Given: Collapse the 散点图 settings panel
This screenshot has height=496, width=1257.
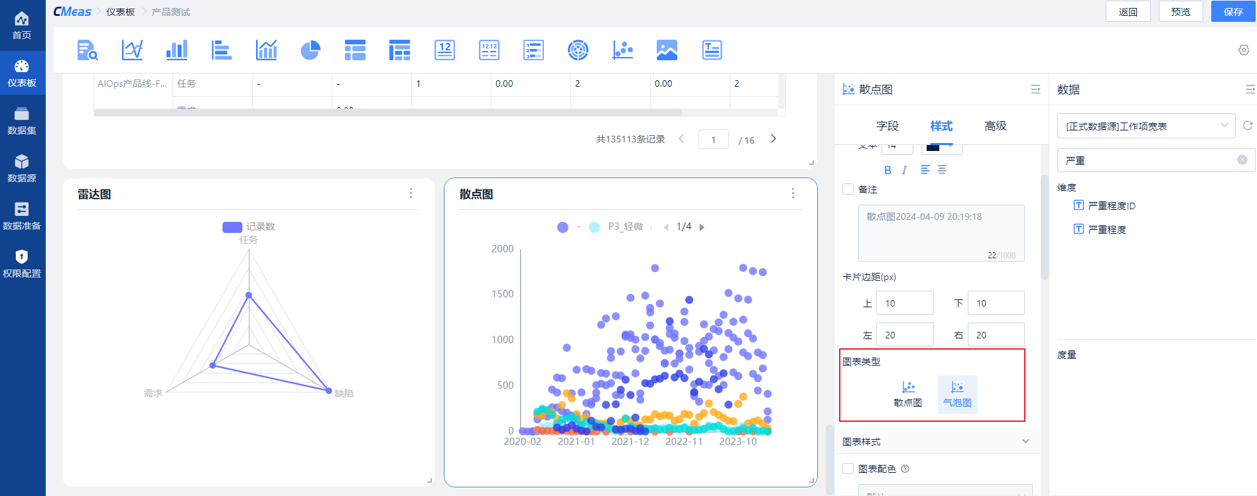Looking at the screenshot, I should point(1035,89).
